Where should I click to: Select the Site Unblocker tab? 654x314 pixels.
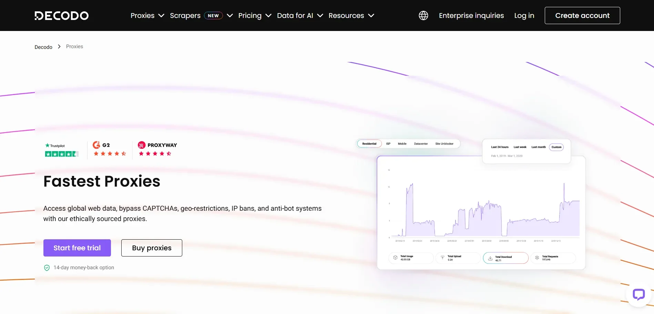coord(444,144)
